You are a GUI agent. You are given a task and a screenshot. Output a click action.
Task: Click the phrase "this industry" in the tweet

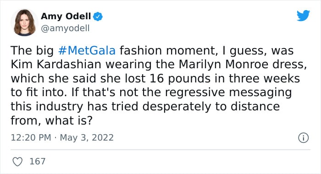pos(47,107)
